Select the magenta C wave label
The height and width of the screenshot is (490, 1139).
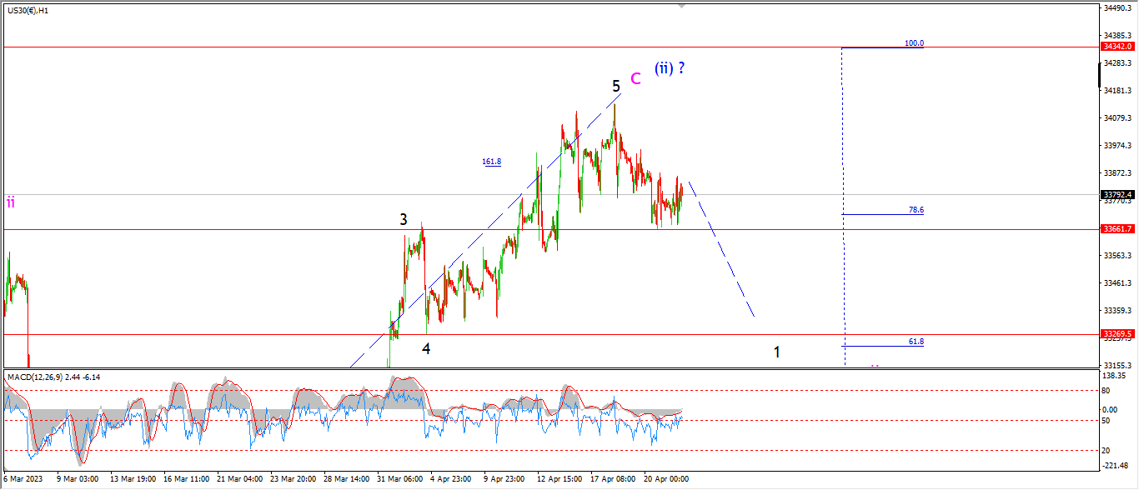[x=635, y=78]
